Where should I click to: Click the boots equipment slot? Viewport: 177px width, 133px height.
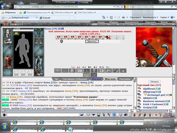coord(39,73)
